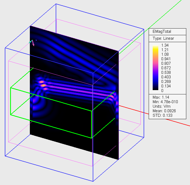Click the Max: 1.14 statistic

tap(161, 97)
